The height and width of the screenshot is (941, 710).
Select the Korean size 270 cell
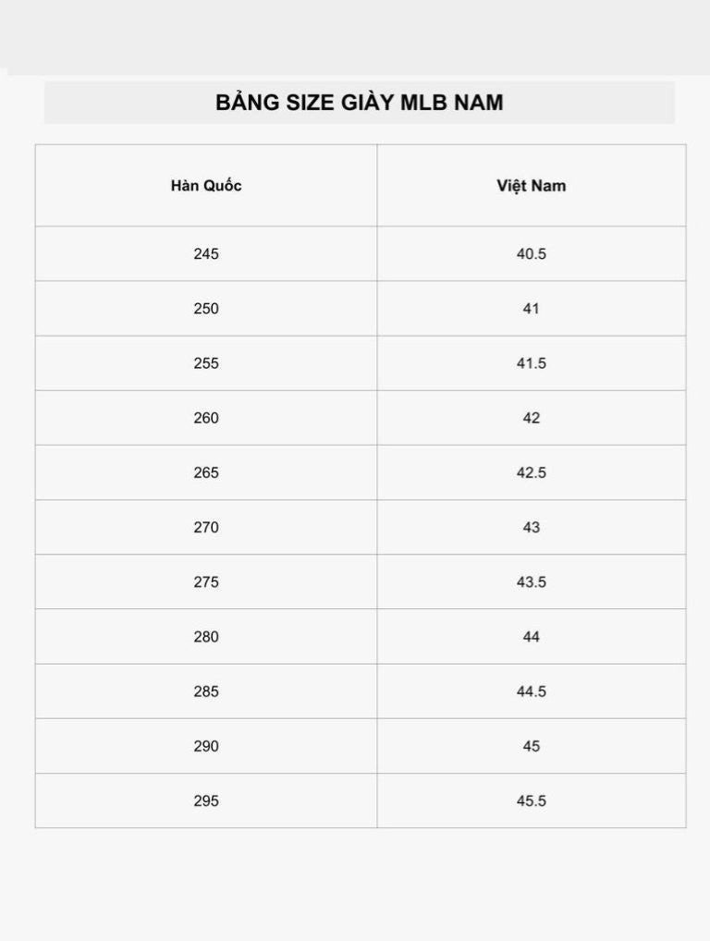point(206,527)
